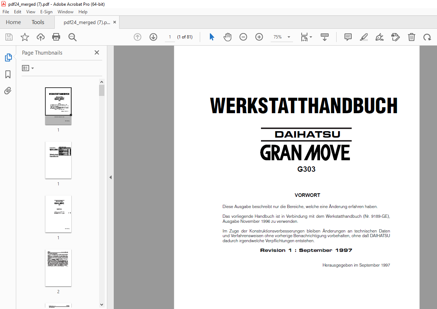This screenshot has width=437, height=309.
Task: Switch to the Tools tab
Action: click(x=38, y=22)
